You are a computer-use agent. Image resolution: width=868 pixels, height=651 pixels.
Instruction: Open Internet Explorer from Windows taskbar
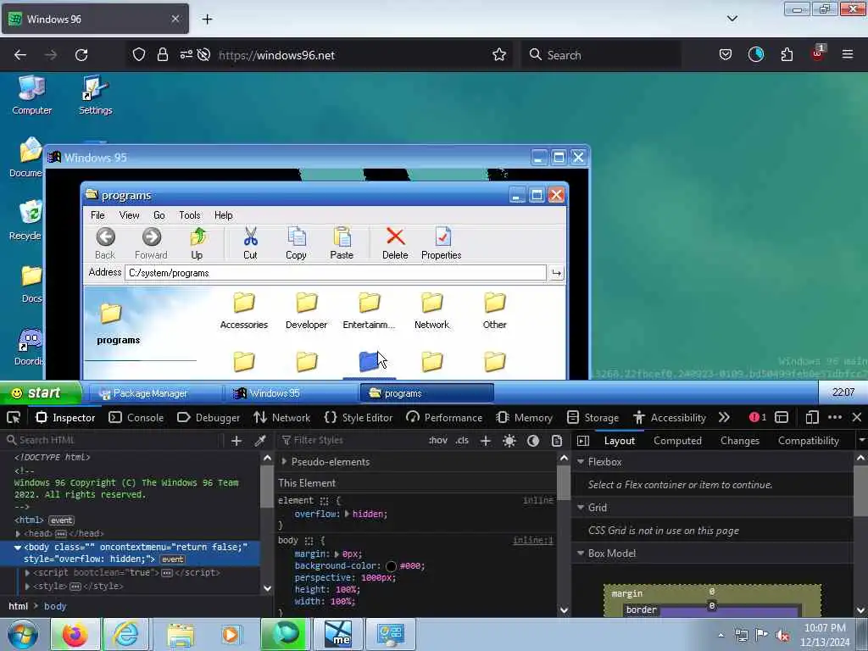tap(126, 634)
